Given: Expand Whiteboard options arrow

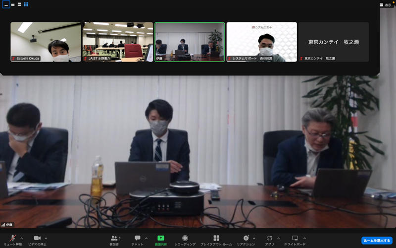Looking at the screenshot, I should pos(304,238).
